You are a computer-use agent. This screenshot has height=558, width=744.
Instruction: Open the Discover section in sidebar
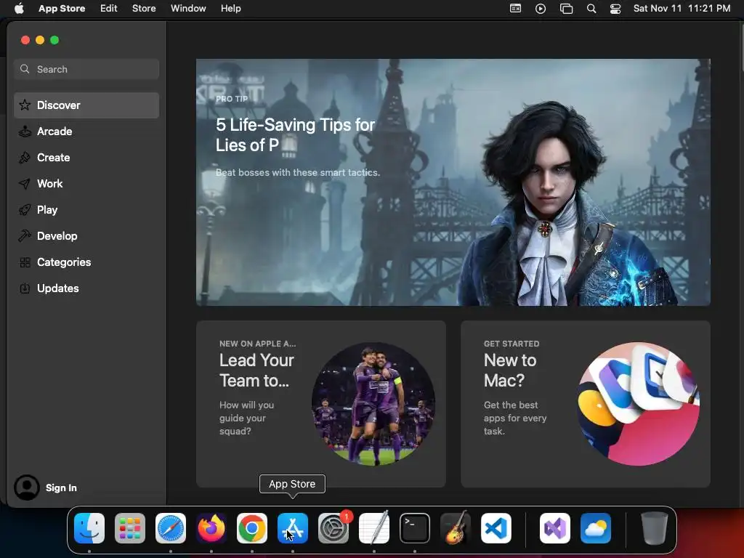pos(86,105)
